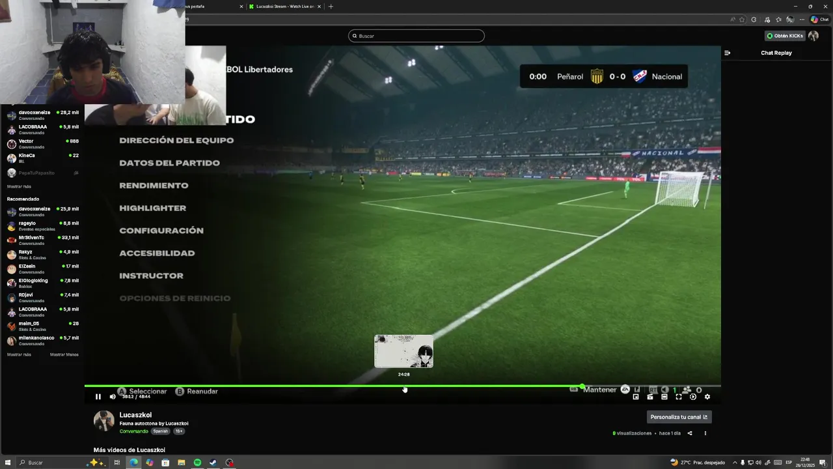Image resolution: width=833 pixels, height=469 pixels.
Task: Select Rendimiento in game menu
Action: tap(154, 186)
